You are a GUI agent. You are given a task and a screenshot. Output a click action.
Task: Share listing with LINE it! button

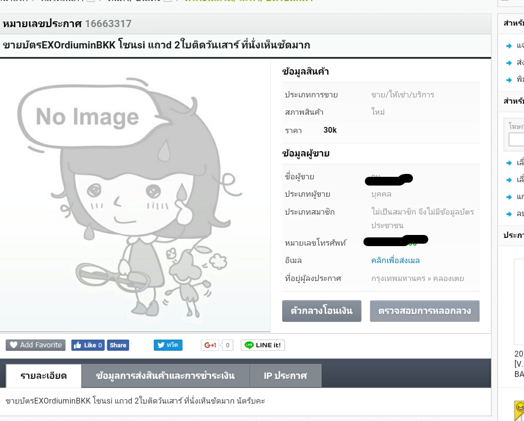pos(262,345)
